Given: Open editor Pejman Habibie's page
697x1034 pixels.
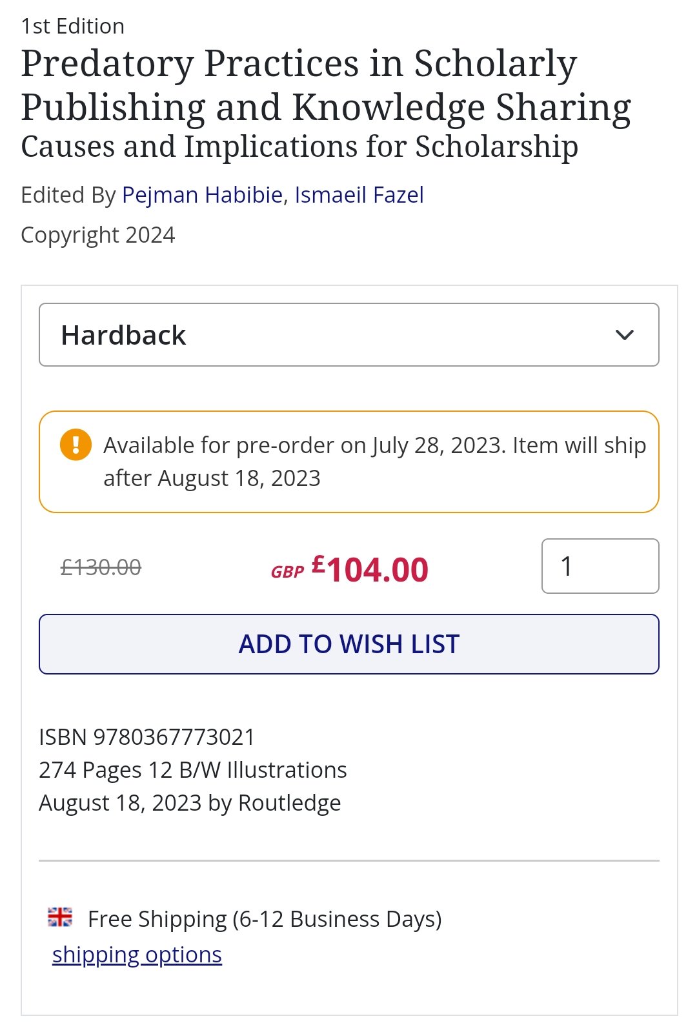Looking at the screenshot, I should tap(202, 194).
